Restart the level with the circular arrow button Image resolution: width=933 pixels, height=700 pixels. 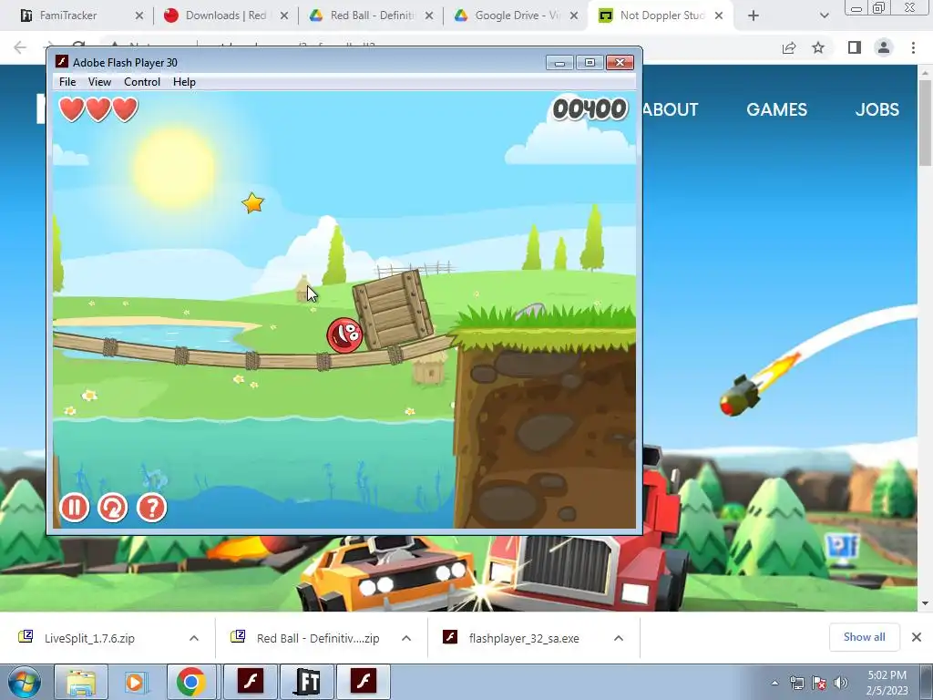click(x=112, y=508)
